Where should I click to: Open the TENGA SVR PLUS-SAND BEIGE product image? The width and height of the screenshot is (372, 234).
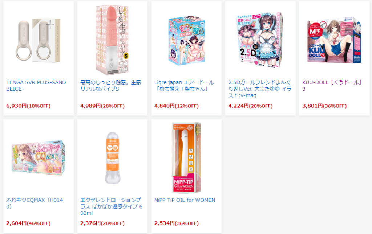click(38, 40)
